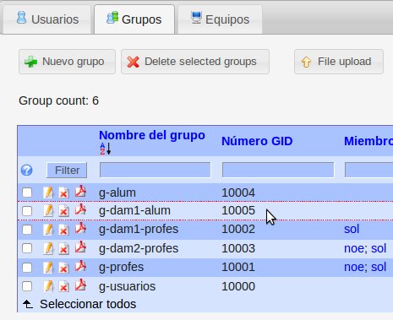The height and width of the screenshot is (320, 393).
Task: Tick the checkbox for g-alum
Action: 27,193
